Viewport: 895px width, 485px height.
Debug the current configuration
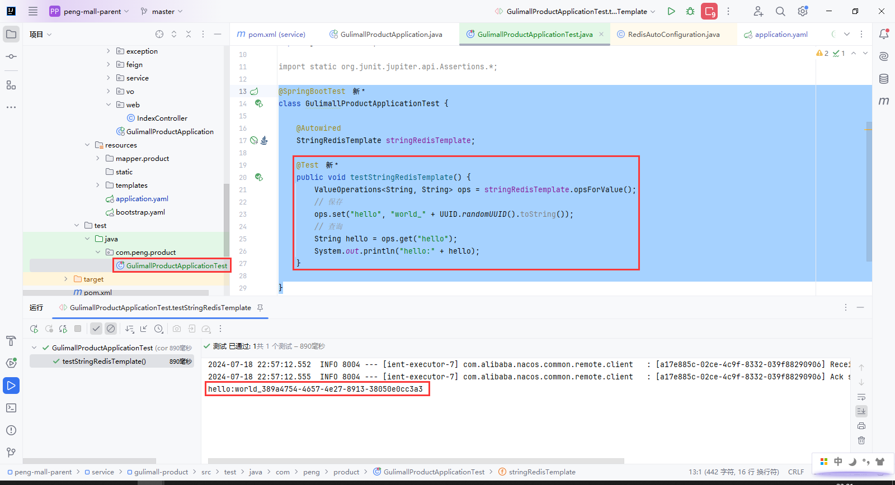pyautogui.click(x=690, y=11)
